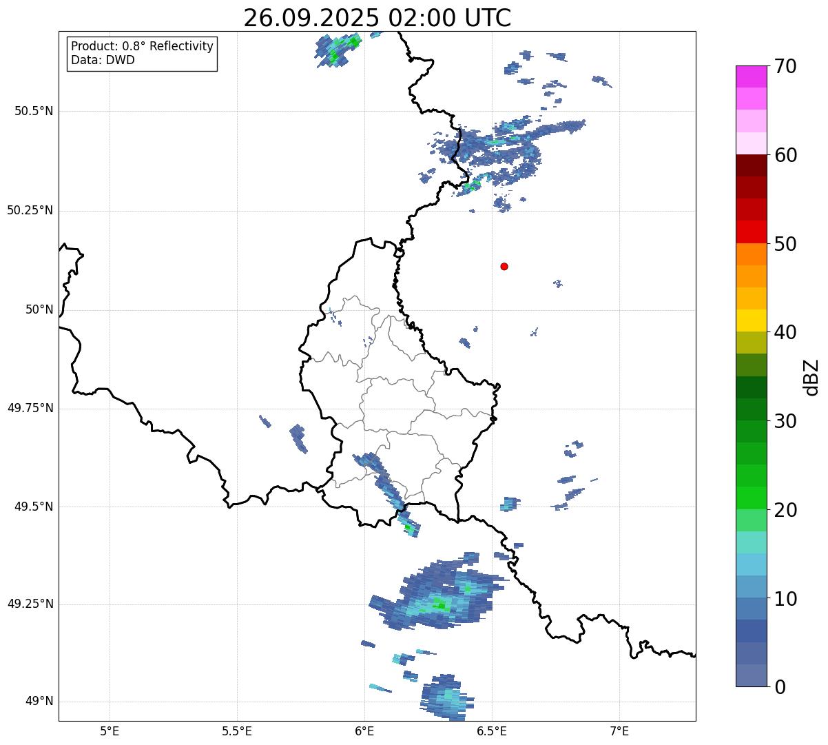828x745 pixels.
Task: Click the 0 colorbar tick label
Action: [x=780, y=687]
